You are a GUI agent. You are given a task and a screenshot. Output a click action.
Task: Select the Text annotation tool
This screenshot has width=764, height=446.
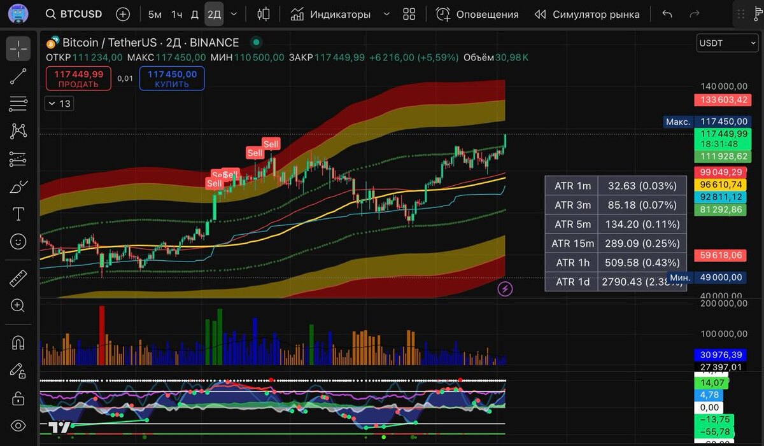coord(18,214)
